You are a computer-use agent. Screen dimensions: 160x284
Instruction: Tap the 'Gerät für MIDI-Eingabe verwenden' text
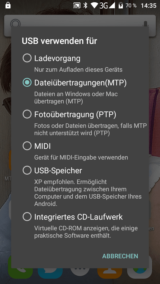81,158
